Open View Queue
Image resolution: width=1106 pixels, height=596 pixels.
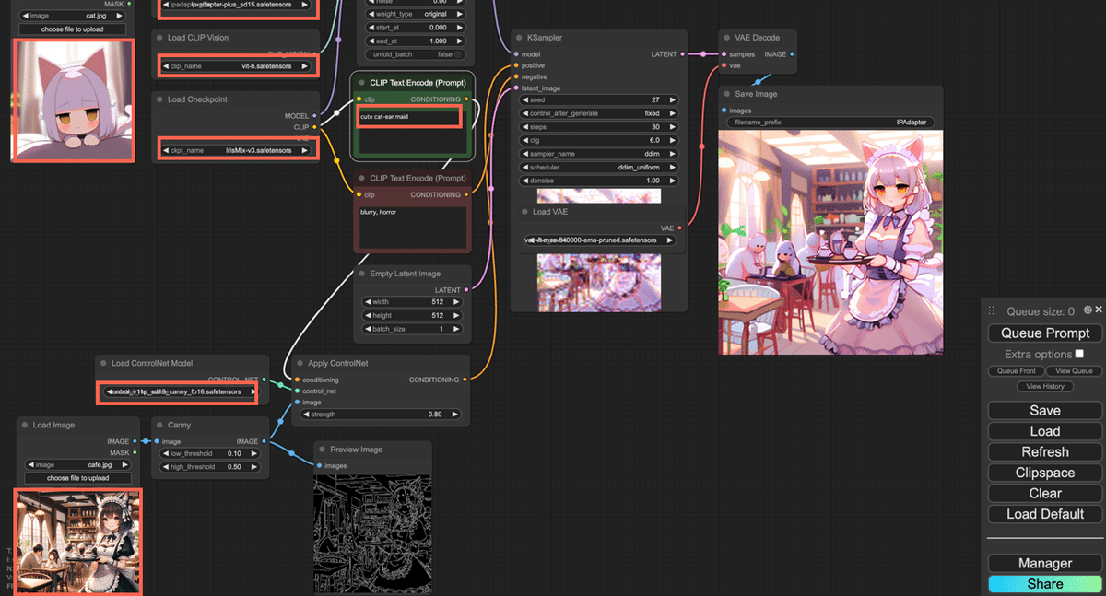click(1074, 371)
